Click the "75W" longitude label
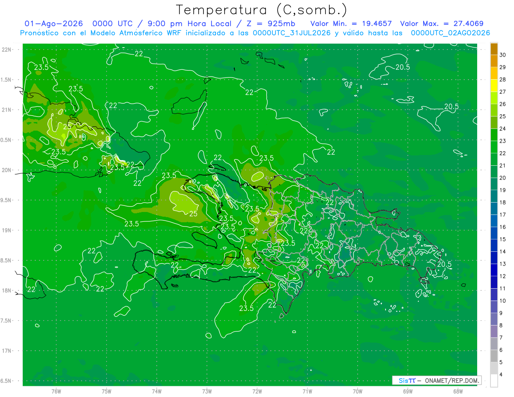The image size is (514, 397). click(x=107, y=391)
